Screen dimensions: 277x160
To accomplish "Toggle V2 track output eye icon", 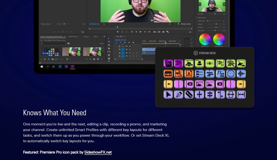I will (130, 46).
